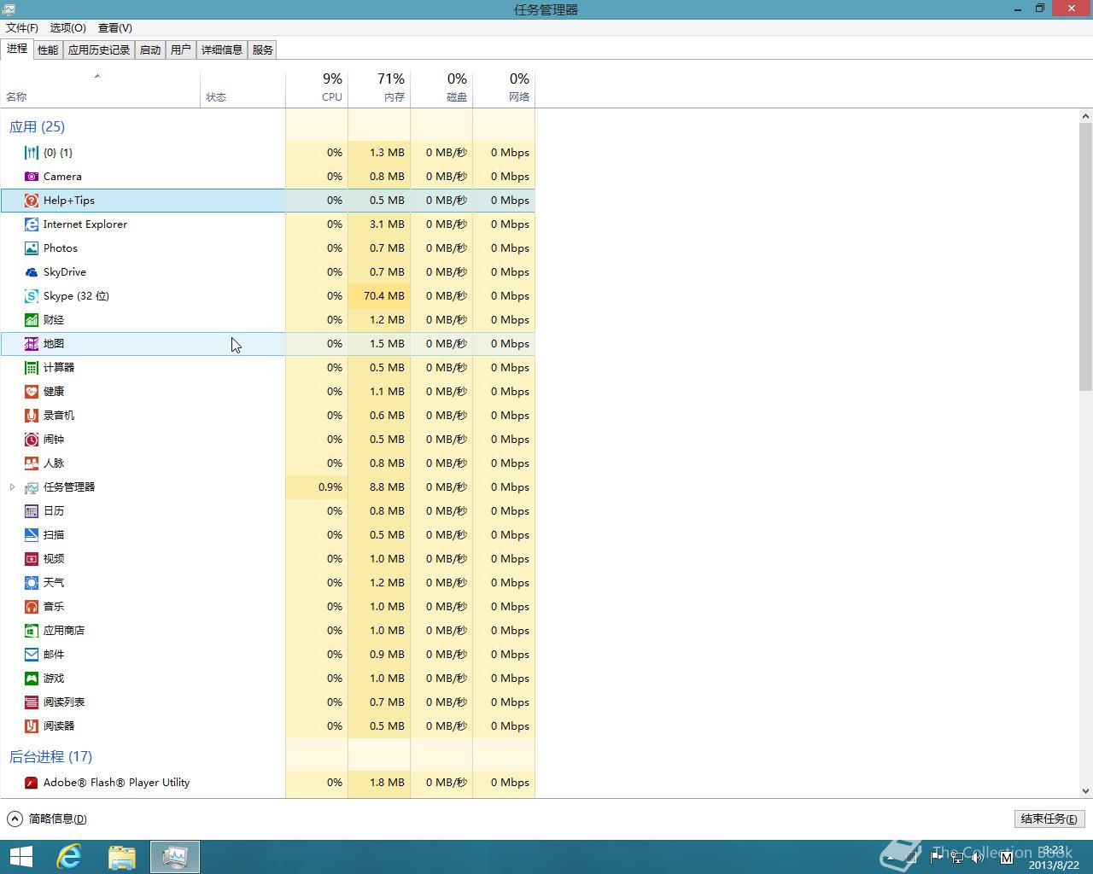1093x874 pixels.
Task: Select the SkyDrive cloud icon
Action: [x=32, y=272]
